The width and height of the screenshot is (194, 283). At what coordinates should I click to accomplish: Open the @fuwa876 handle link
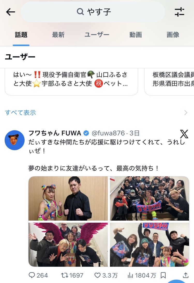coord(108,133)
